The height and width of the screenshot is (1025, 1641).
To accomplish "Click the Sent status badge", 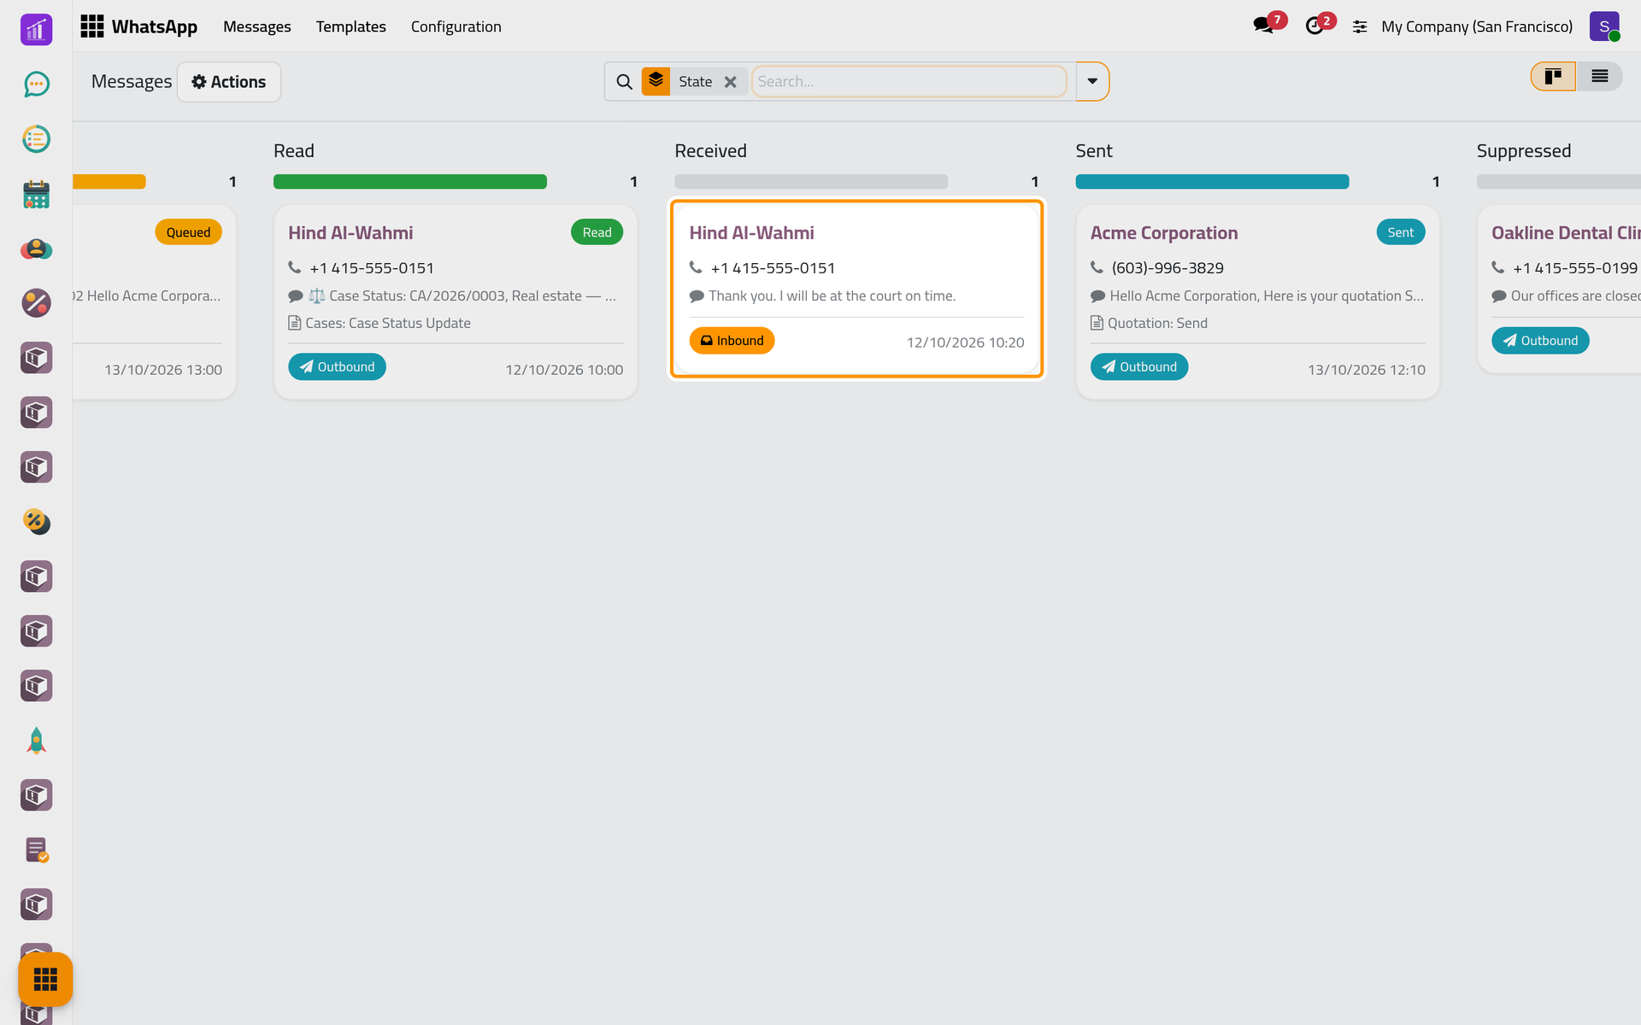I will [x=1400, y=232].
